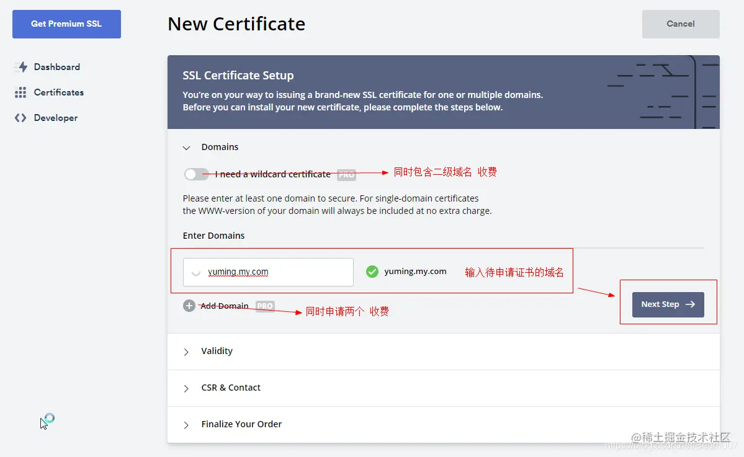744x457 pixels.
Task: Click the PRO badge beside Add Domain
Action: [x=265, y=306]
